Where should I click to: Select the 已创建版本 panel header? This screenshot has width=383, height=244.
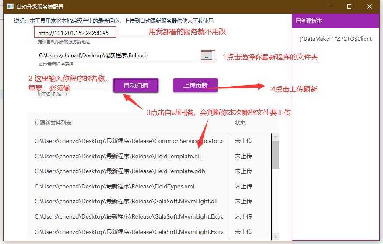tap(336, 21)
